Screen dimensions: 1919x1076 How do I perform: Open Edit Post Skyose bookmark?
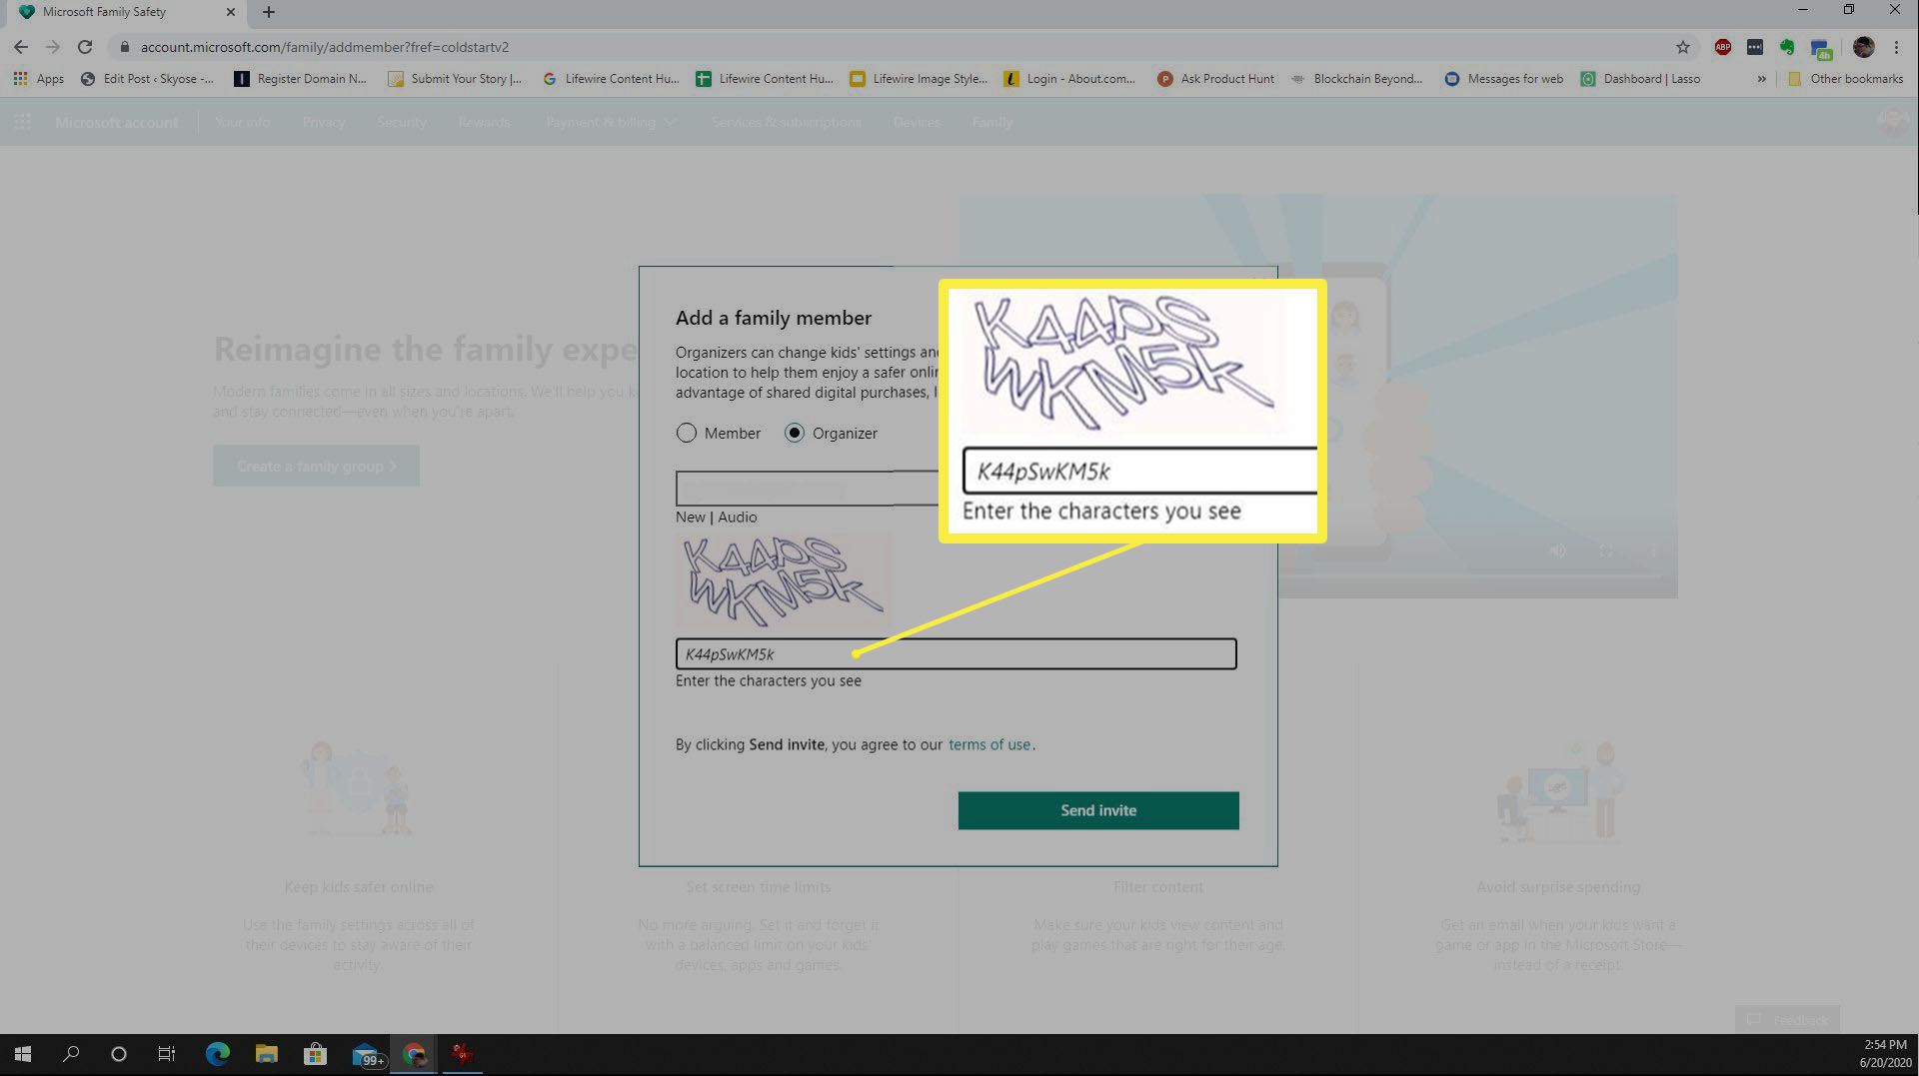pos(147,79)
